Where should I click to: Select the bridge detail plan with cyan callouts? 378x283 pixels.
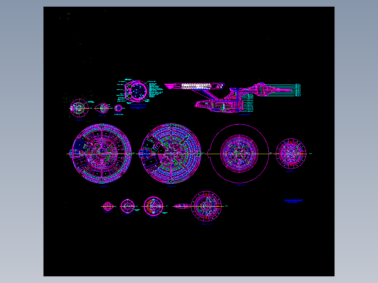pos(137,91)
